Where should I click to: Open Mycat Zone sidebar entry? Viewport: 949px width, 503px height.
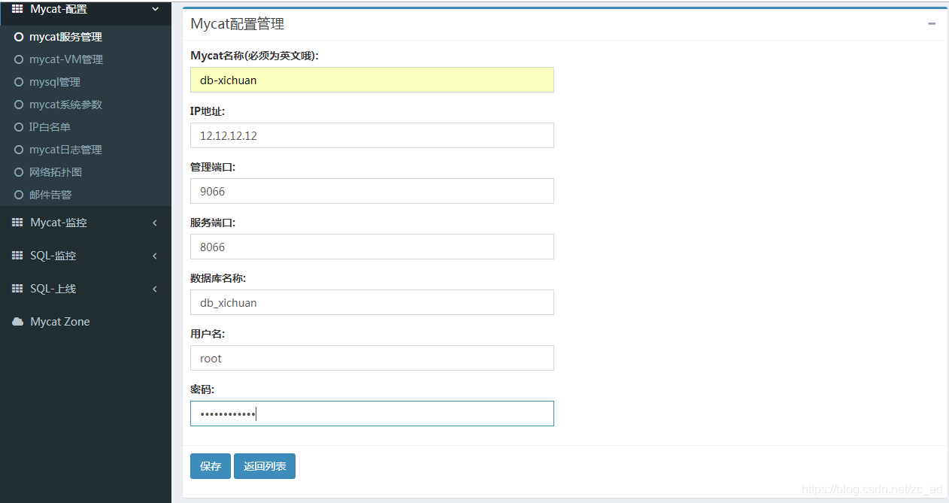(86, 322)
